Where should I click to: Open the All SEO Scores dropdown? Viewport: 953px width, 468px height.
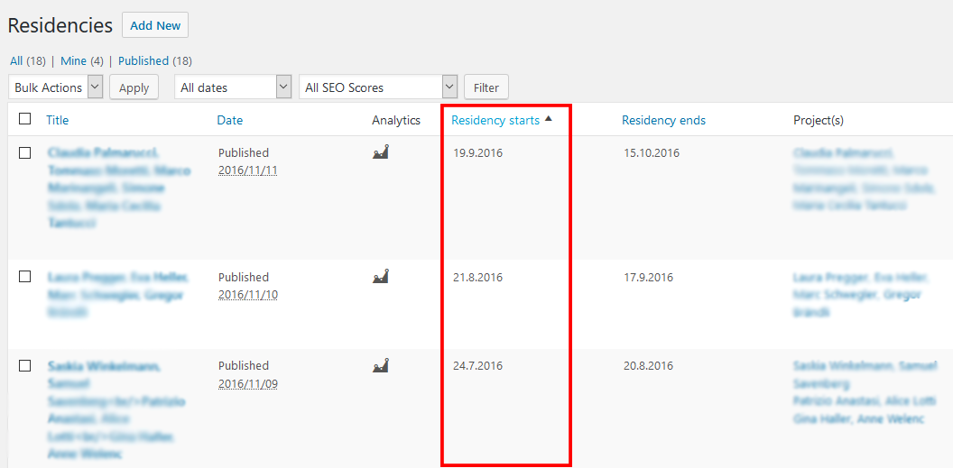click(x=379, y=87)
